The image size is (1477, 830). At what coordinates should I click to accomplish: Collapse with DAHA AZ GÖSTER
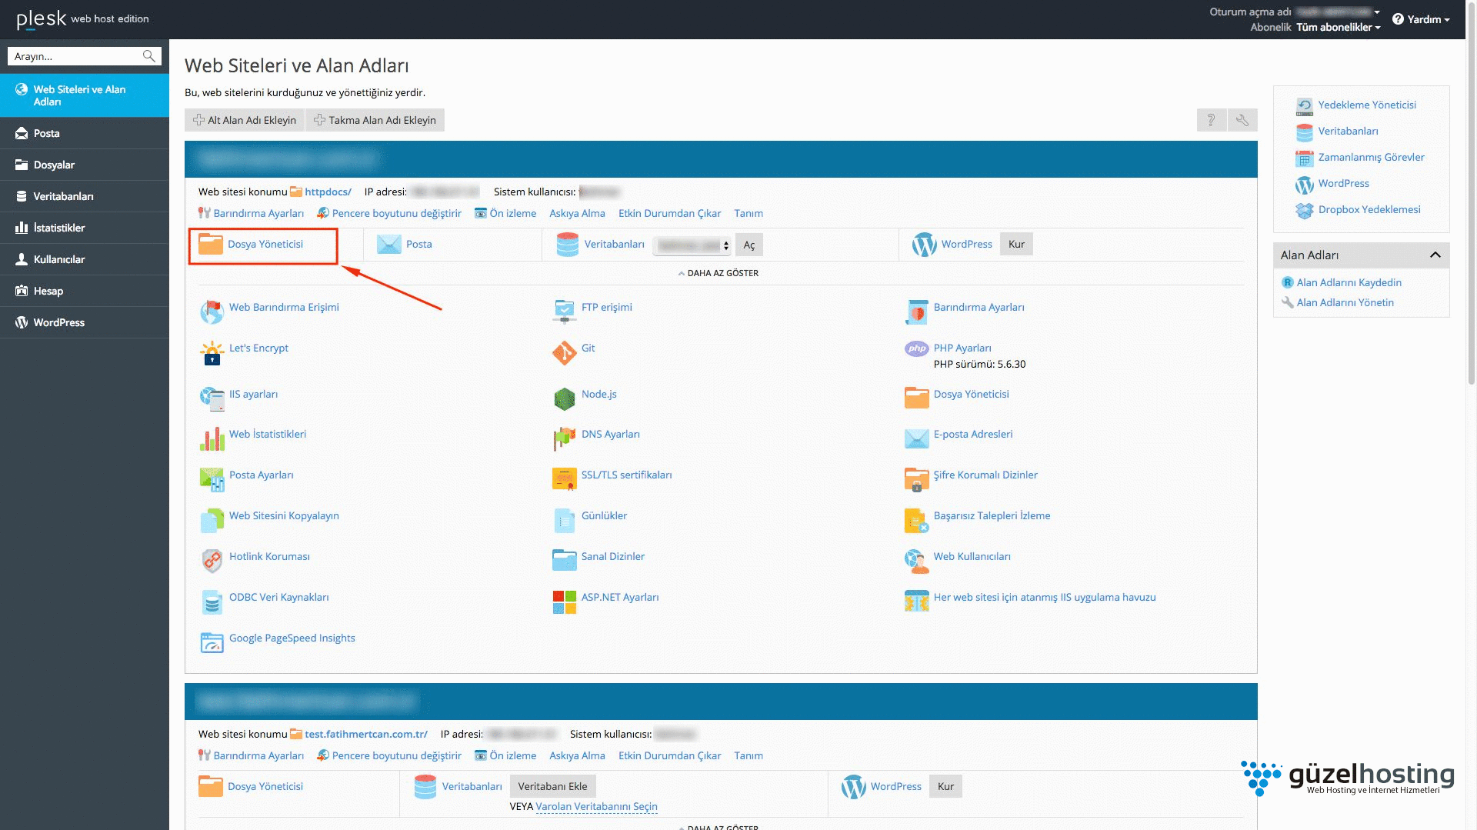(x=718, y=273)
